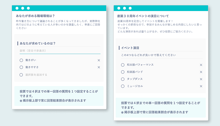Choose the 和楽器バンド radio button

point(123,72)
